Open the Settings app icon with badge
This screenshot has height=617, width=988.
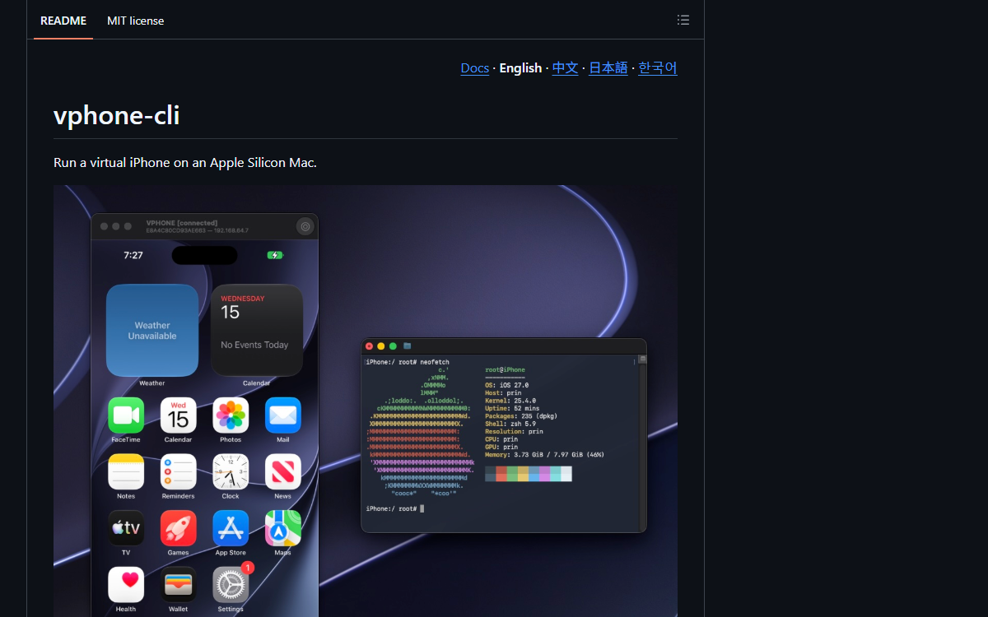[x=231, y=584]
